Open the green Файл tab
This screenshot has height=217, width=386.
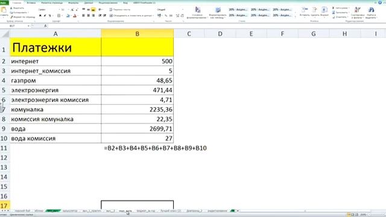pos(4,2)
